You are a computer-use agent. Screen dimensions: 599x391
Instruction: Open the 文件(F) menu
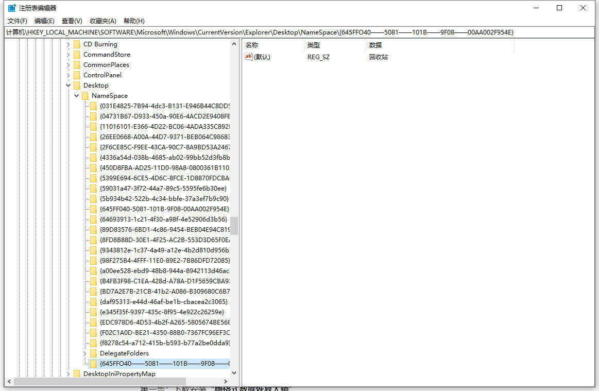click(17, 21)
